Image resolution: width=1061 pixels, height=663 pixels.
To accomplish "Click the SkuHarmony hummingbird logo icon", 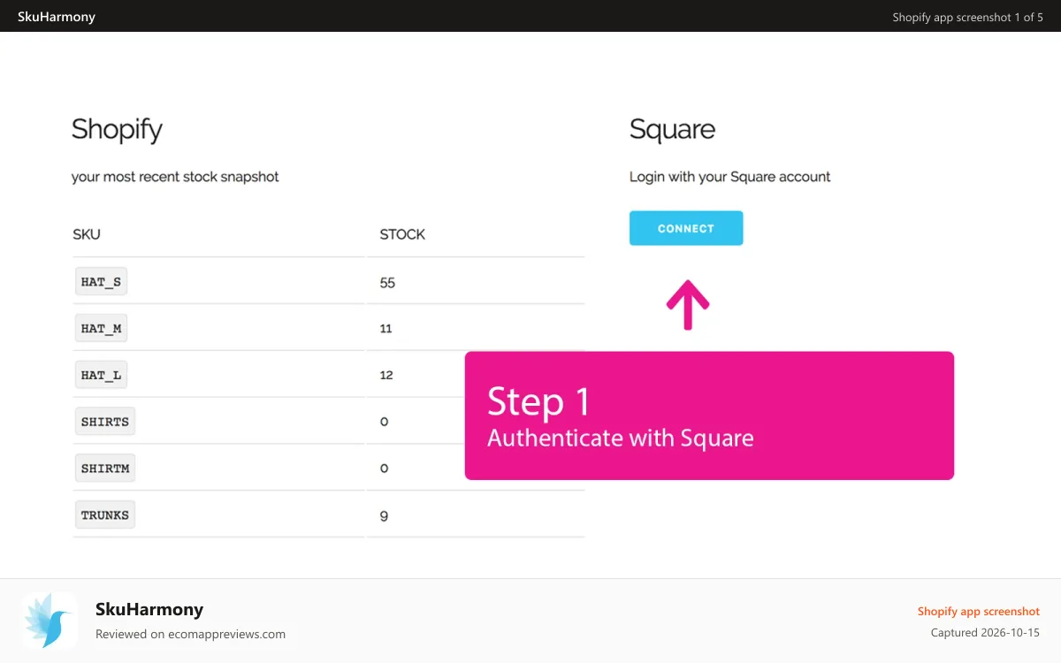I will pyautogui.click(x=50, y=621).
